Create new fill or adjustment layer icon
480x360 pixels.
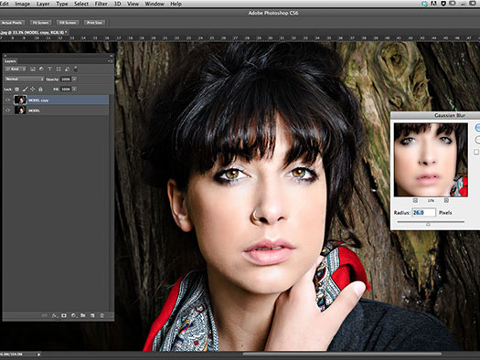click(73, 315)
